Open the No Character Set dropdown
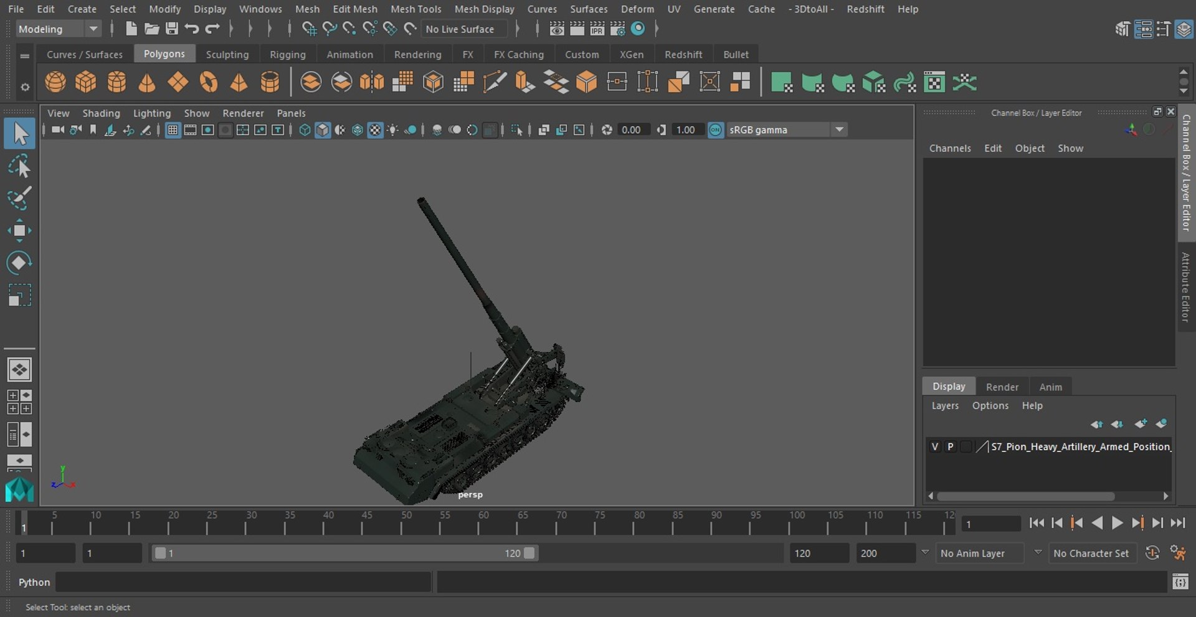Viewport: 1196px width, 617px height. pyautogui.click(x=1092, y=553)
